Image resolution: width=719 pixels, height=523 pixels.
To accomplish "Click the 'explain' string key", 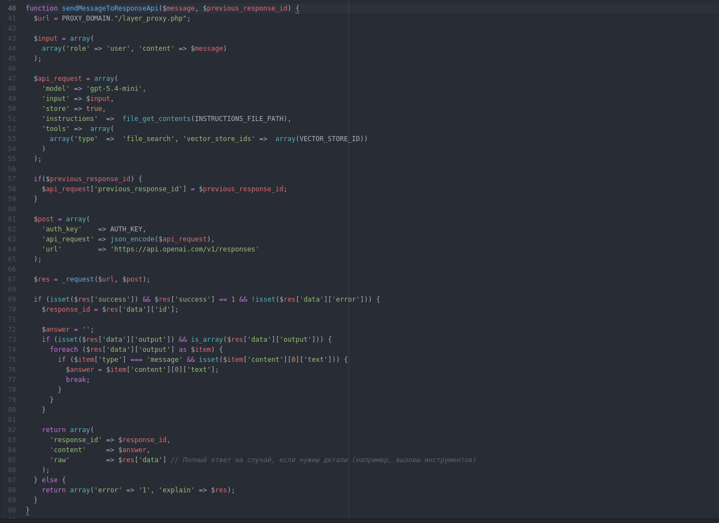I will pyautogui.click(x=177, y=490).
